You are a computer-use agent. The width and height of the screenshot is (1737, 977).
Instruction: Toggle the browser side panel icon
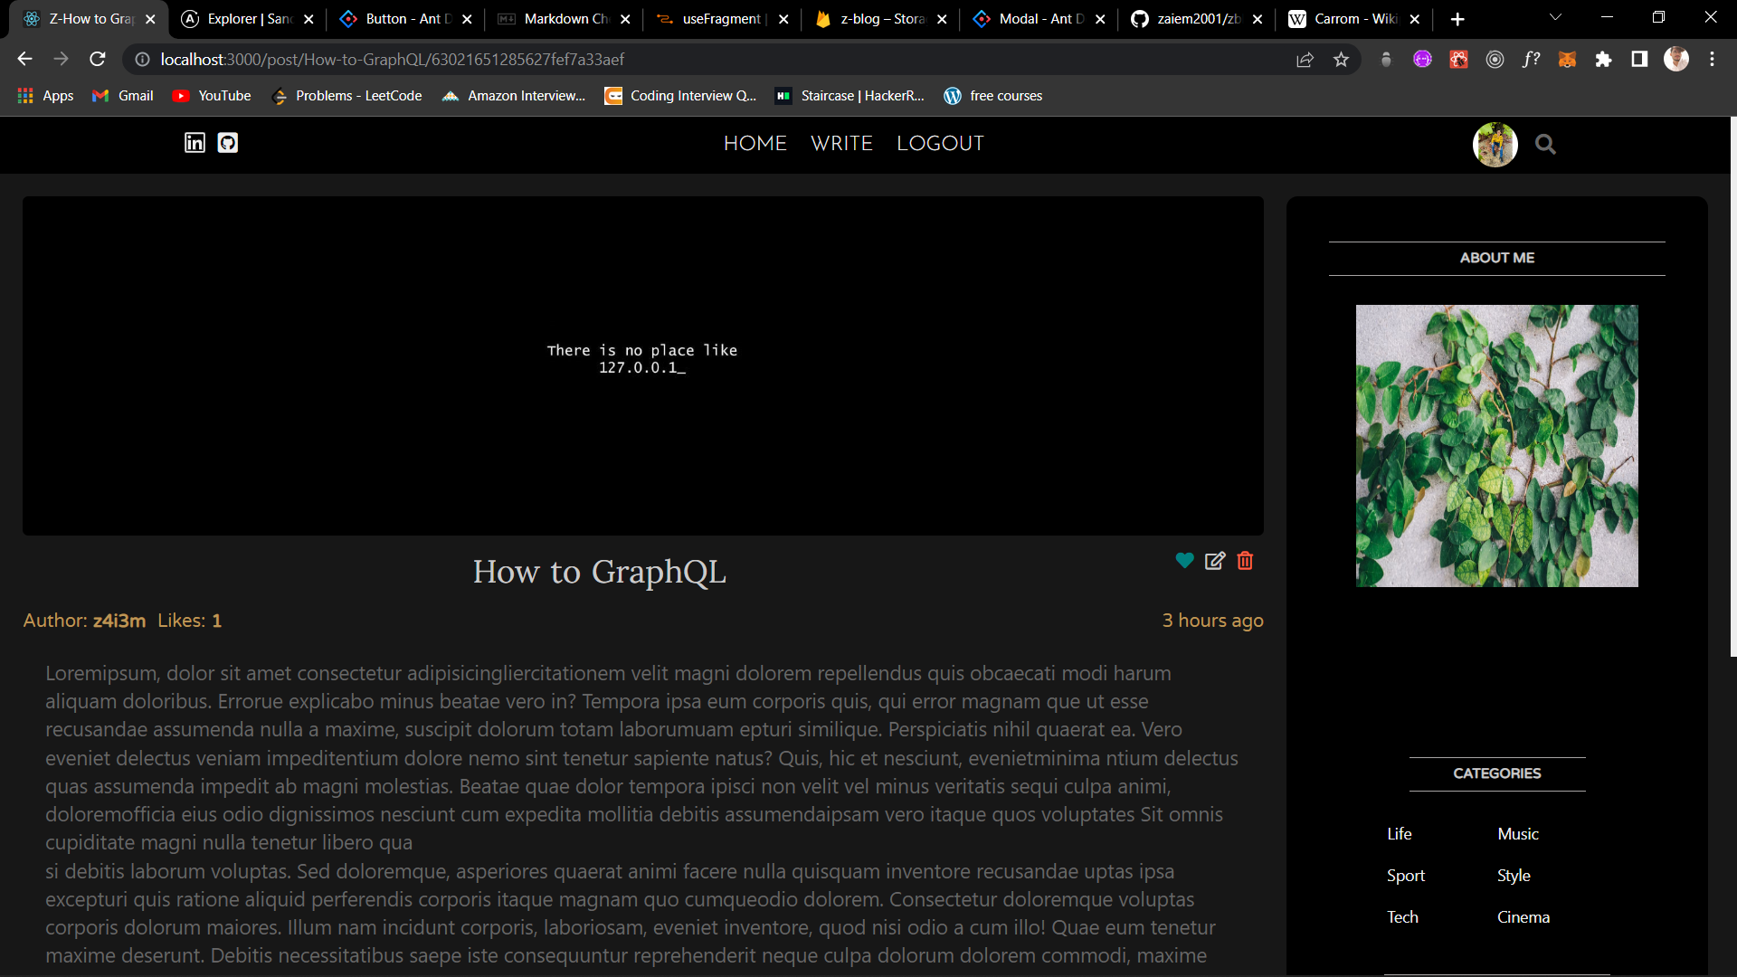[1639, 60]
